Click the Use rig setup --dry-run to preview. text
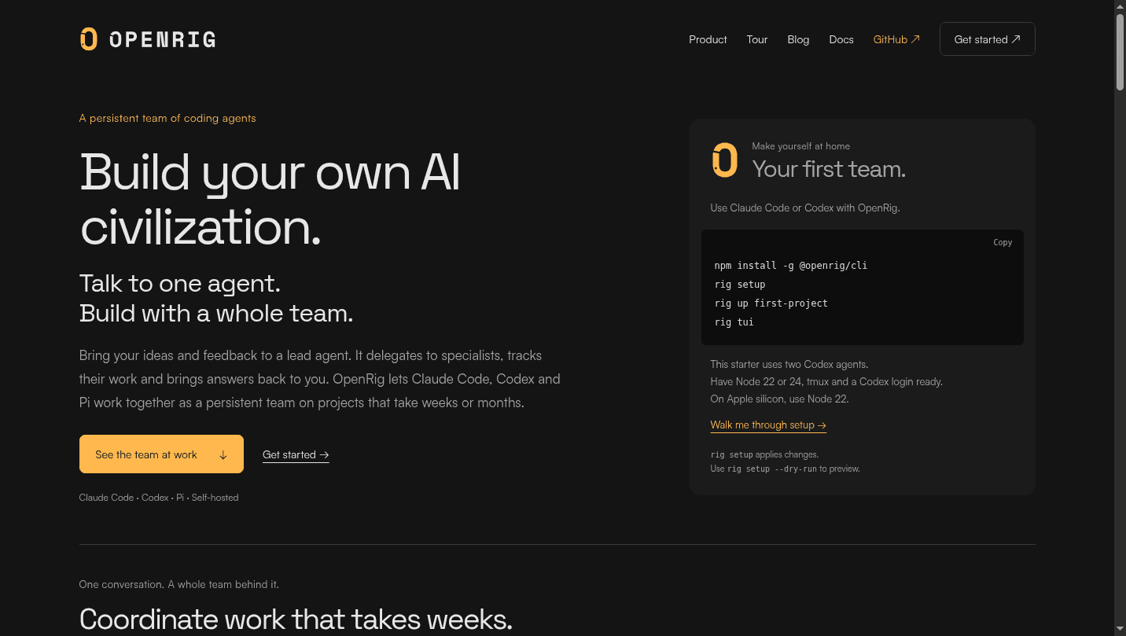Screen dimensions: 1126x636 [x=786, y=469]
